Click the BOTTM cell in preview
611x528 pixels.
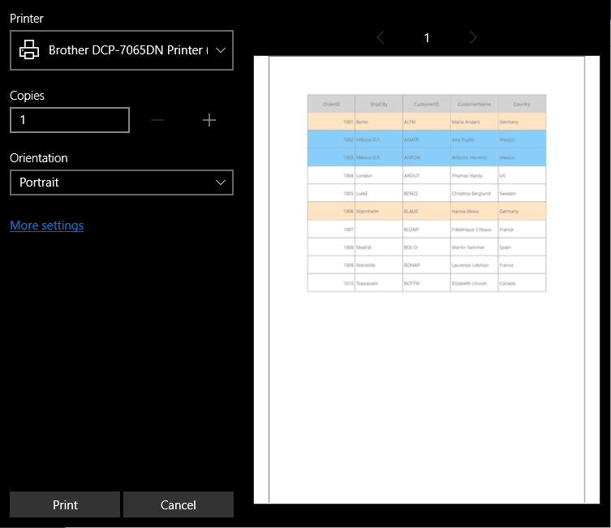[x=426, y=283]
